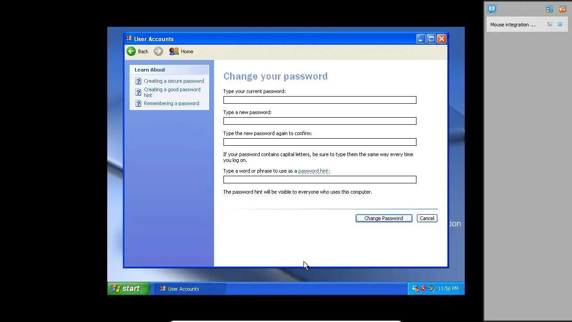The width and height of the screenshot is (572, 322).
Task: Open Remembering a password help link
Action: (x=171, y=103)
